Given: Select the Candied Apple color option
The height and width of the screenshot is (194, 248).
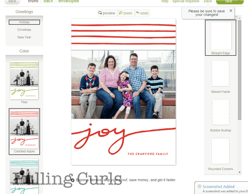Looking at the screenshot, I should pyautogui.click(x=24, y=131).
